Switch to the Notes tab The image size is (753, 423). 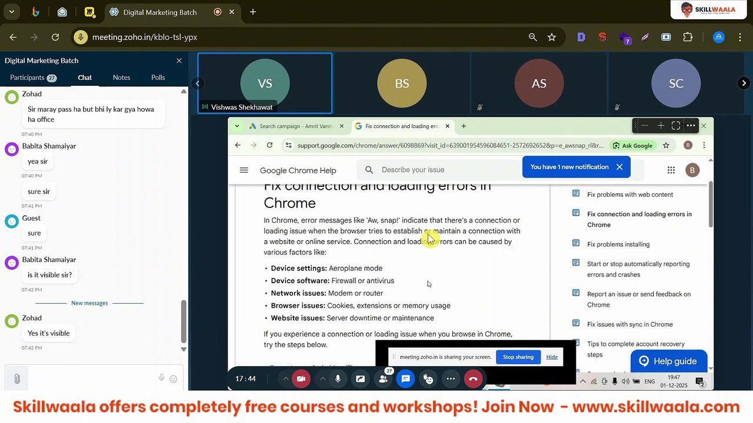(121, 78)
